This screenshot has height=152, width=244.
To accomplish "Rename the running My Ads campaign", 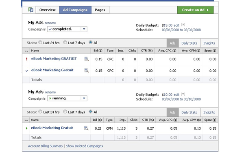I will pos(50,92).
